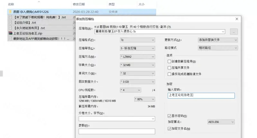Click the 最新地址及APP text file icon
Image resolution: width=257 pixels, height=138 pixels.
point(10,39)
